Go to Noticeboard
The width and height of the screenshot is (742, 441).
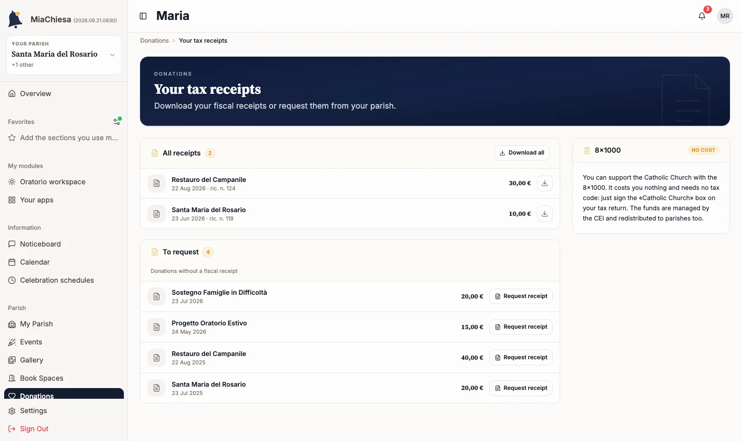[64, 244]
